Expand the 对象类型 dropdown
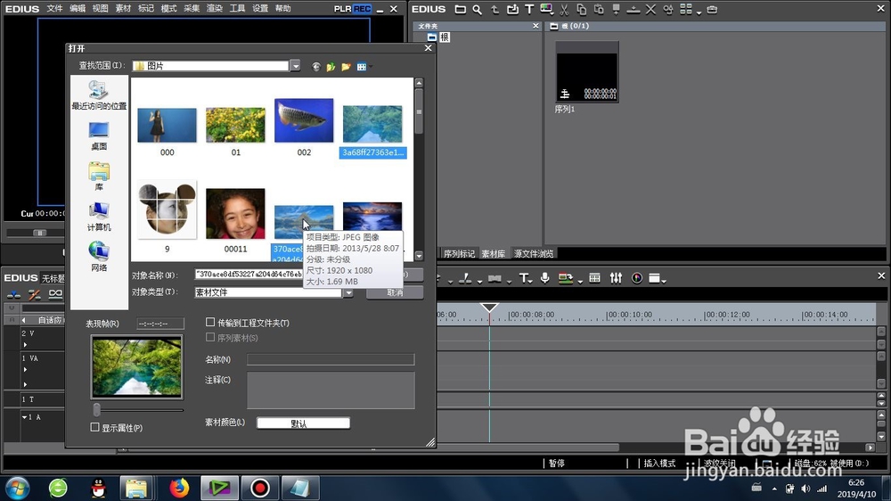This screenshot has height=501, width=891. click(x=348, y=292)
